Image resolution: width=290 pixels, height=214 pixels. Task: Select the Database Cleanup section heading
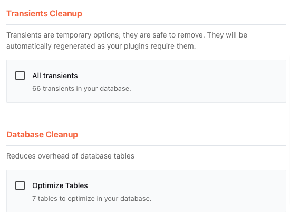click(x=42, y=135)
